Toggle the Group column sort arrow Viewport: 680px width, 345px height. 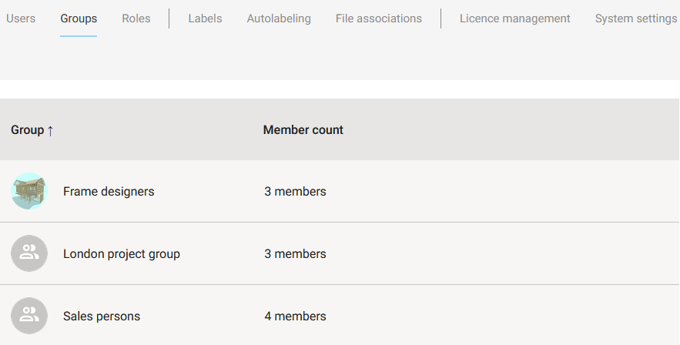[50, 130]
